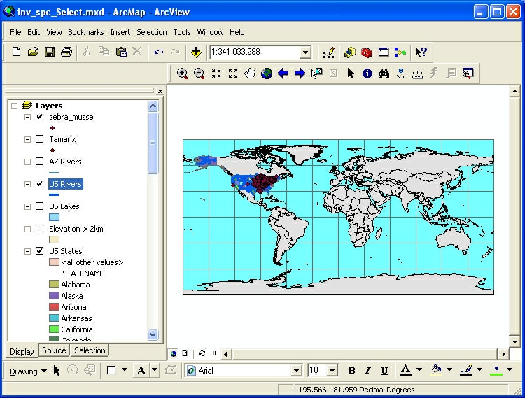Open ArcToolbox window

(x=367, y=52)
